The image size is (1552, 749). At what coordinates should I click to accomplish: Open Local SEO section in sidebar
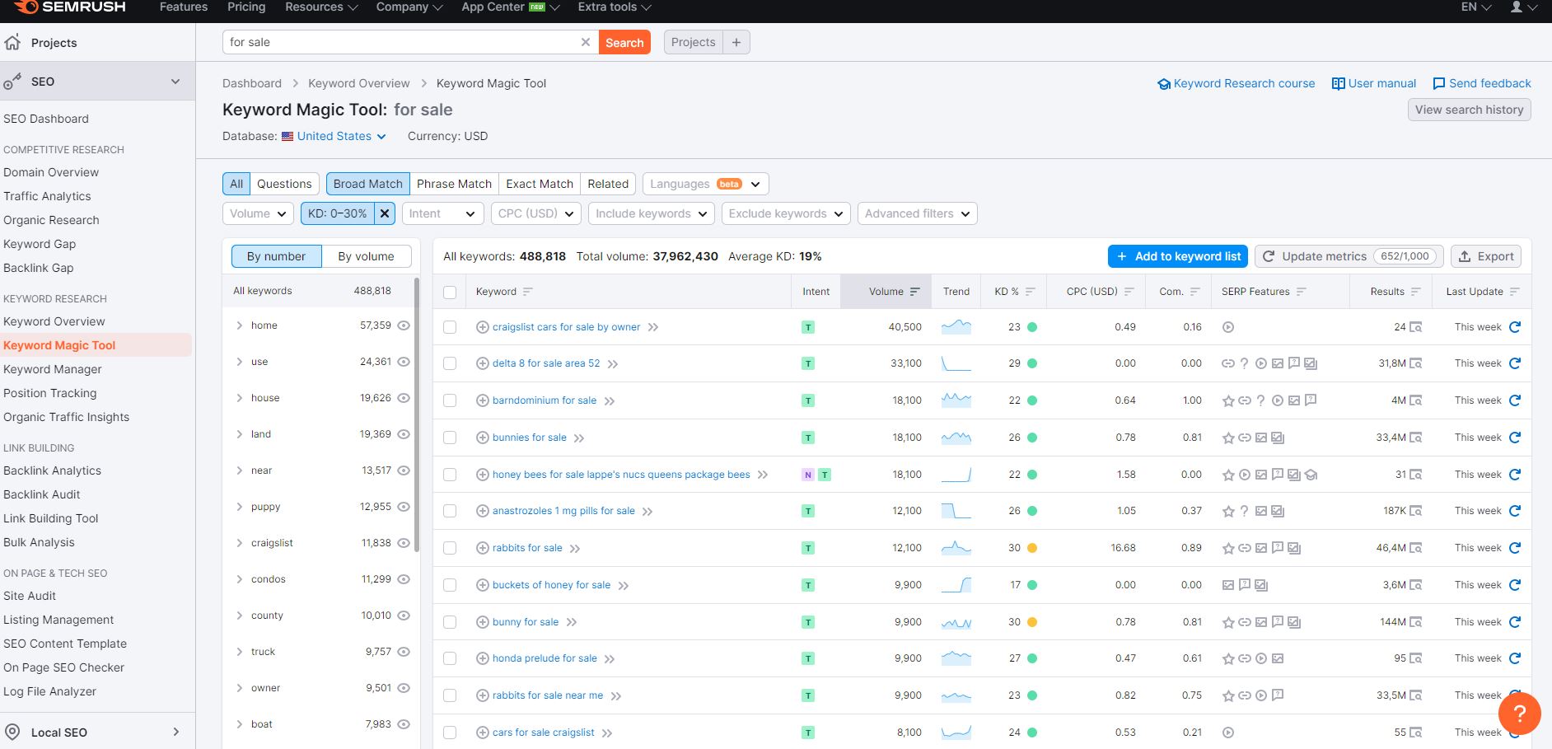[97, 732]
